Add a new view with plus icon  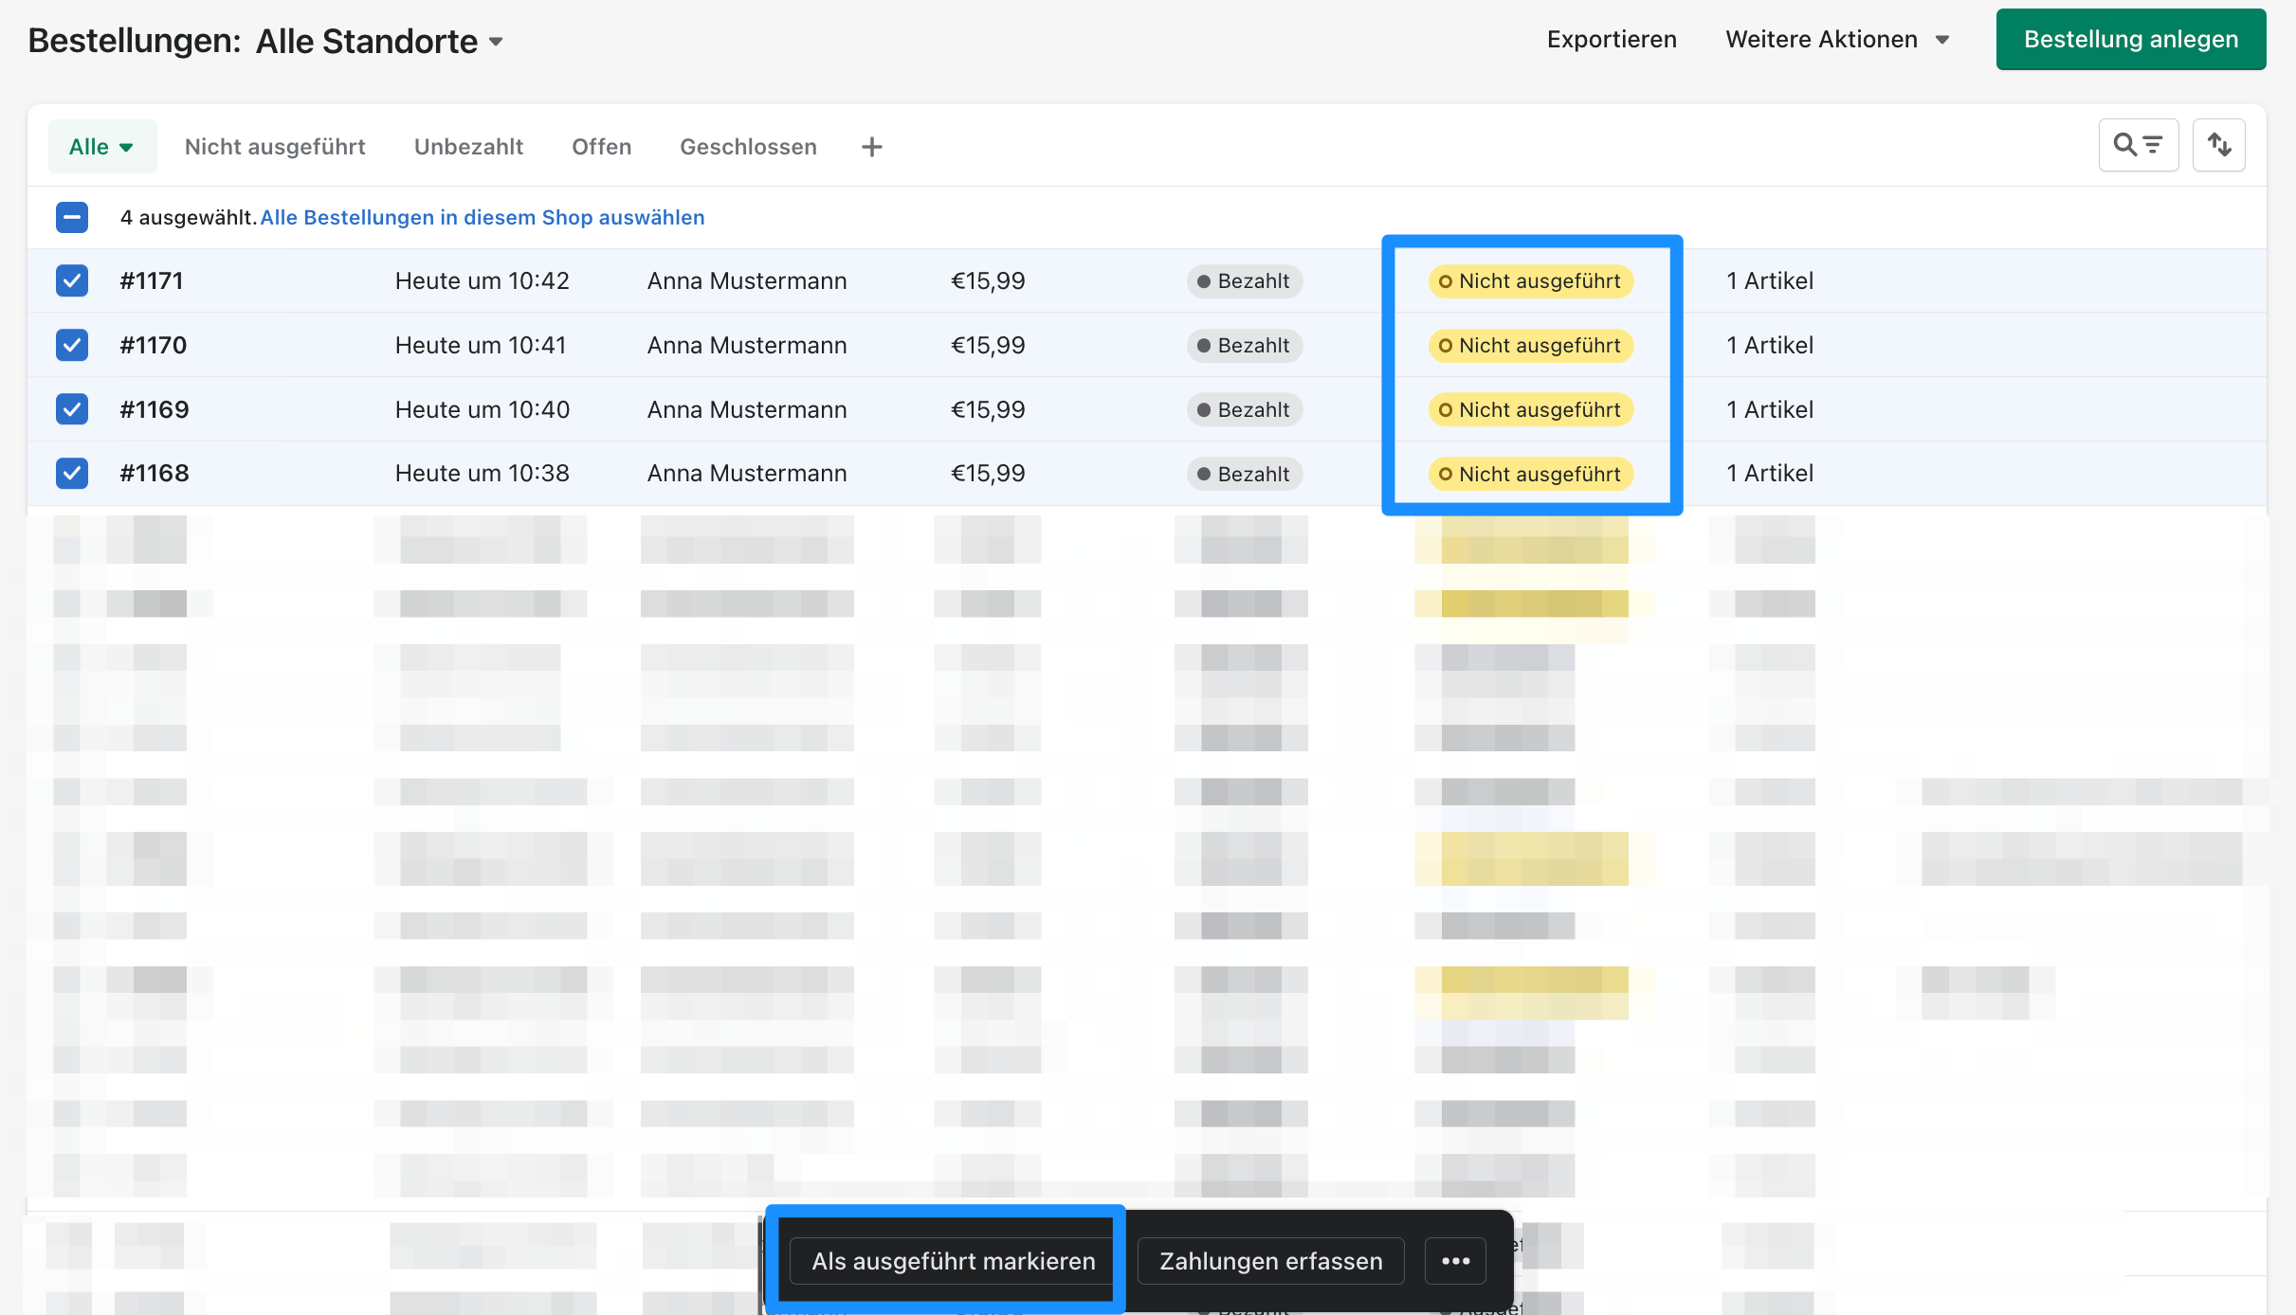coord(871,147)
